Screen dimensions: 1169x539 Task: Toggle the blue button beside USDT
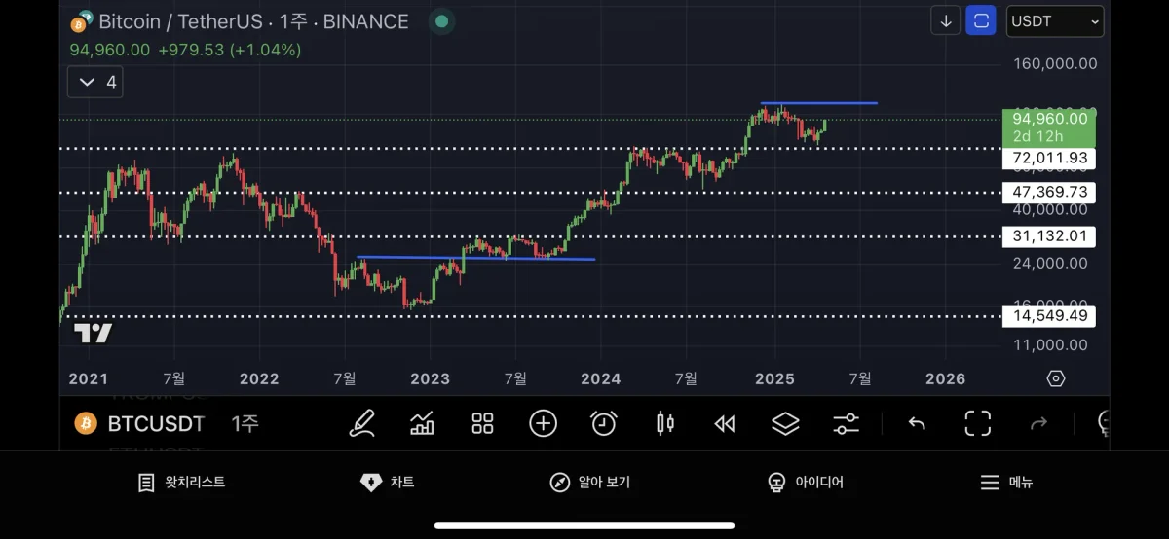click(981, 20)
